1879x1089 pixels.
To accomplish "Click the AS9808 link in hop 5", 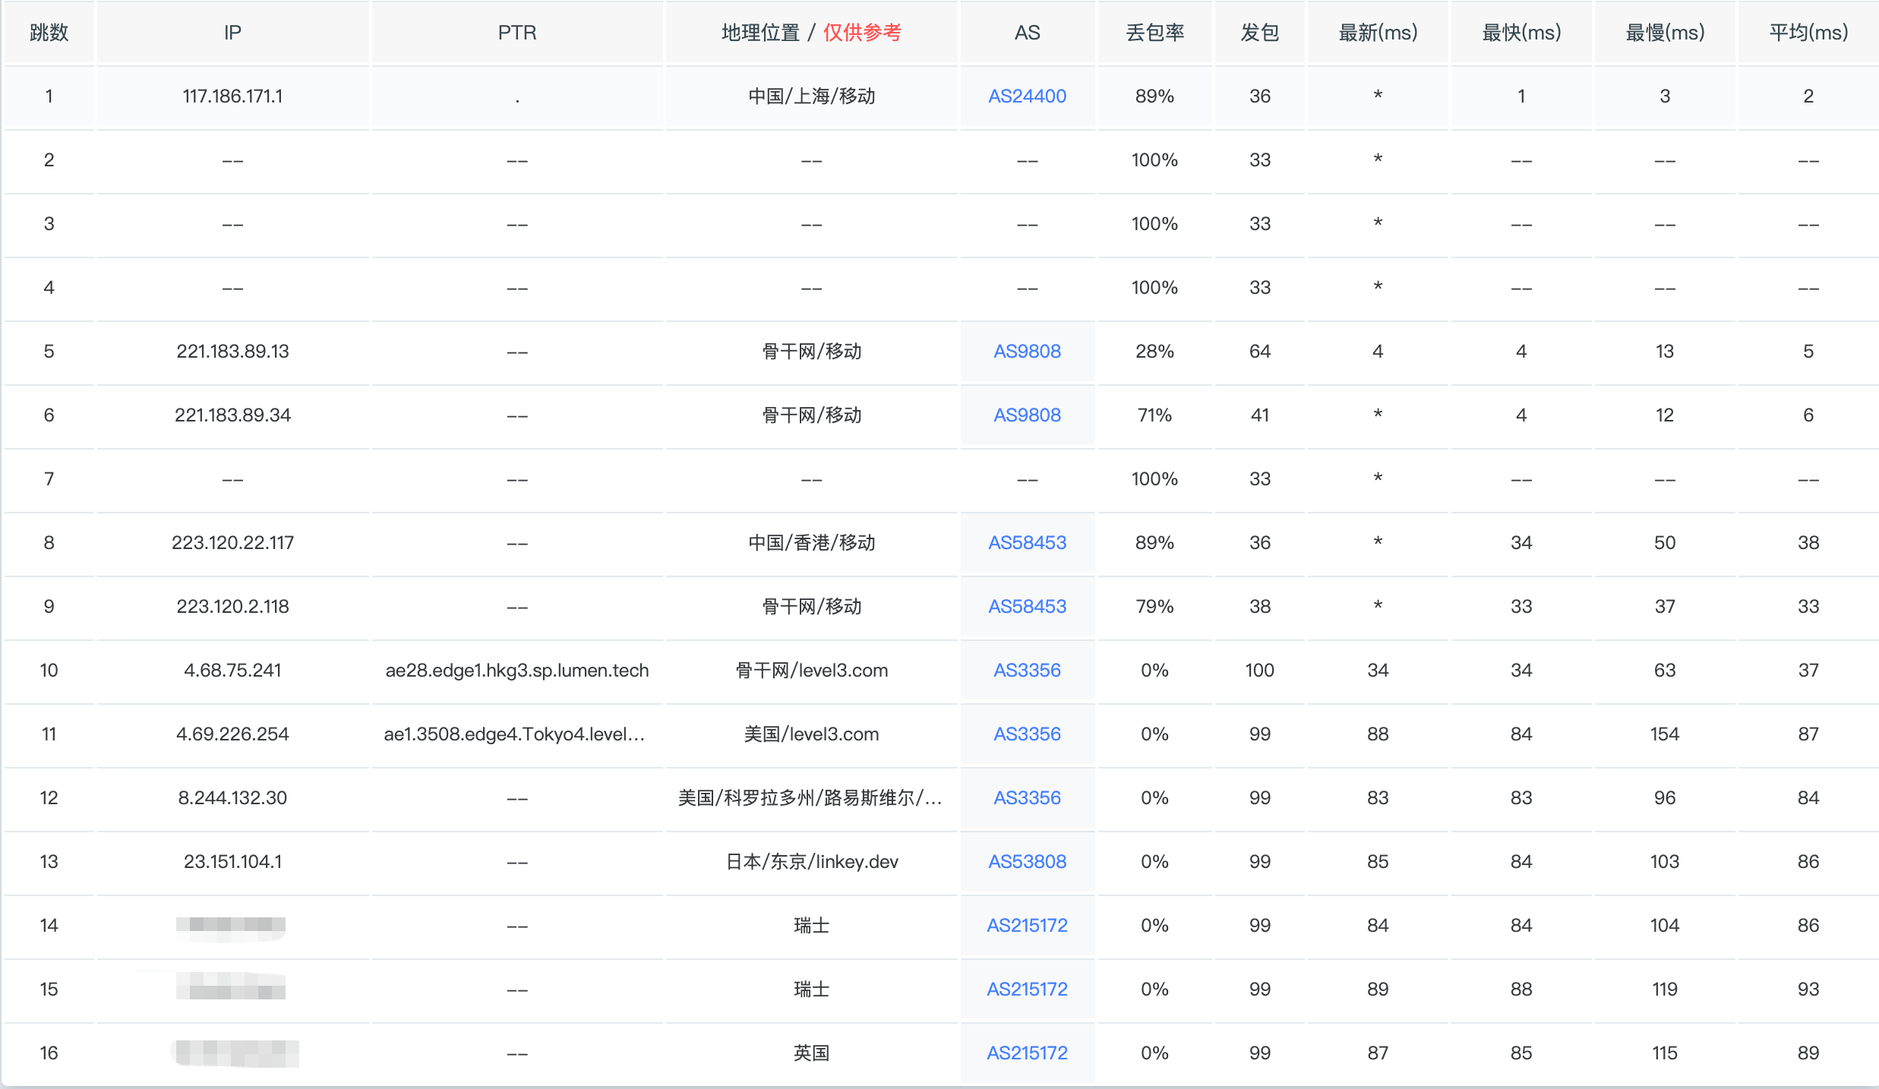I will [1027, 352].
